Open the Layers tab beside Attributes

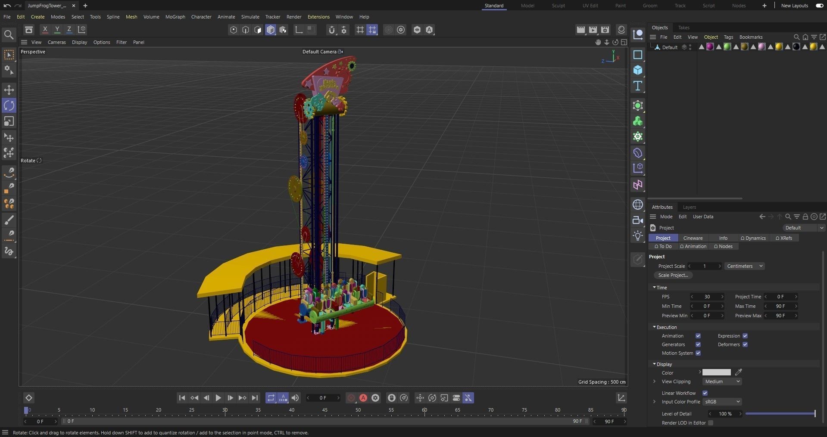pyautogui.click(x=689, y=207)
